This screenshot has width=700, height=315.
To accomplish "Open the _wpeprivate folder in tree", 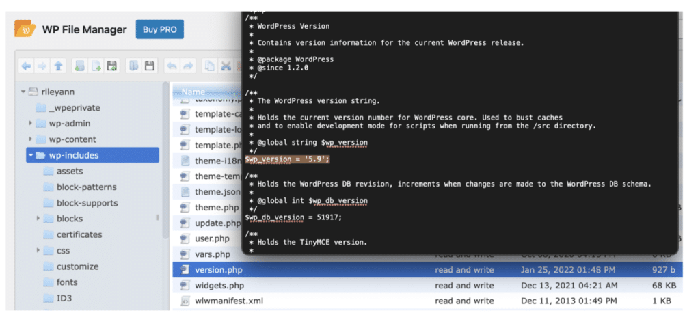I will click(75, 108).
